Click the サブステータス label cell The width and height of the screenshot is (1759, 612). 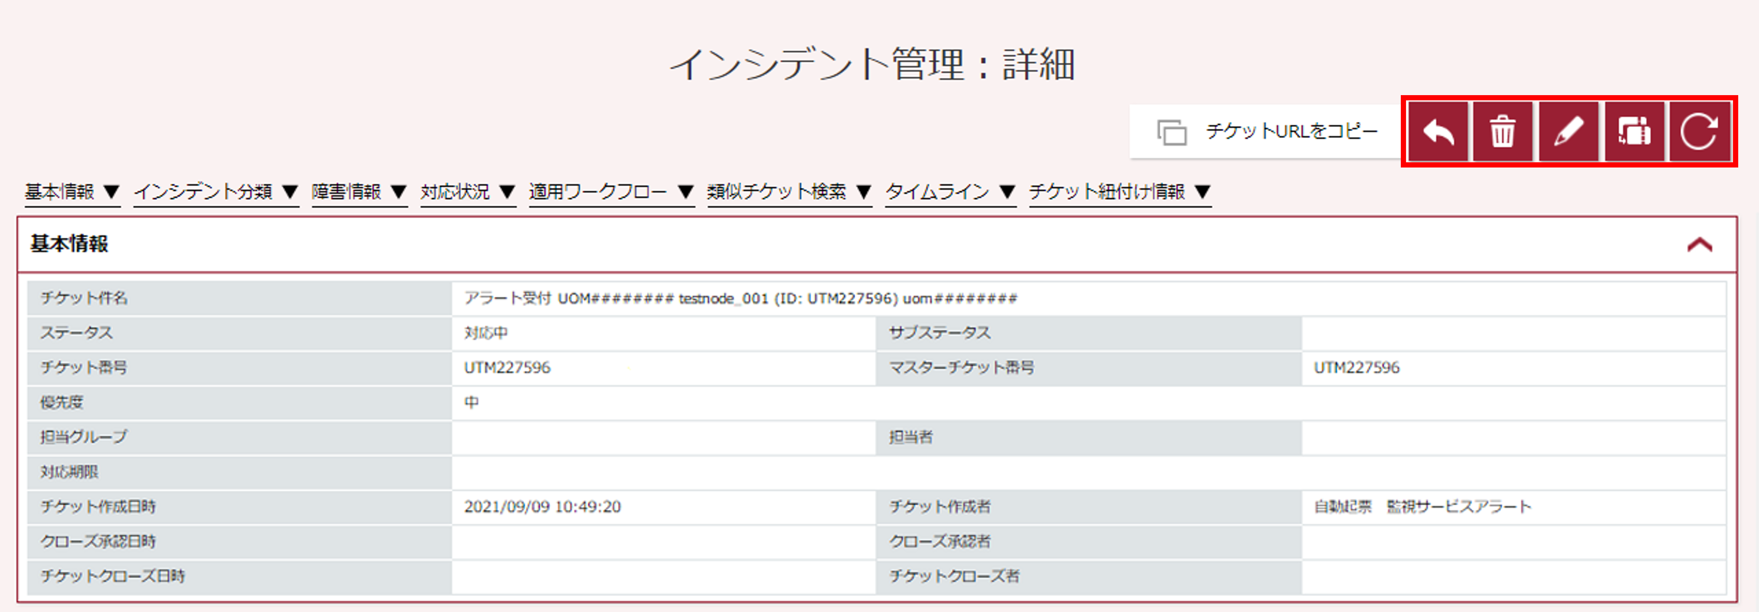click(1089, 333)
